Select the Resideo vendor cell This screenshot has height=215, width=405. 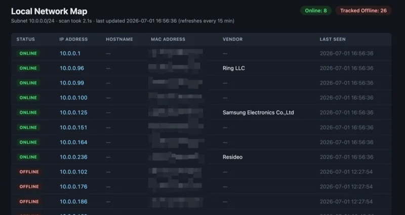point(232,157)
